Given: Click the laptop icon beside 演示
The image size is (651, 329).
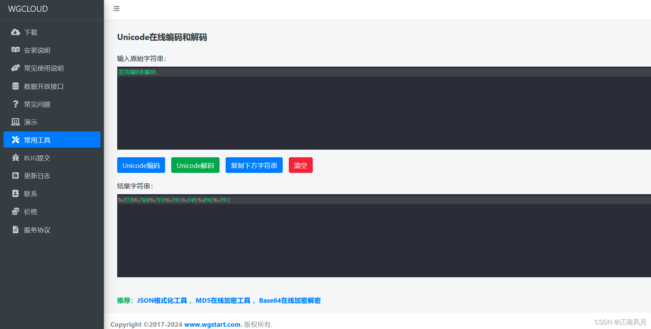Looking at the screenshot, I should 16,122.
